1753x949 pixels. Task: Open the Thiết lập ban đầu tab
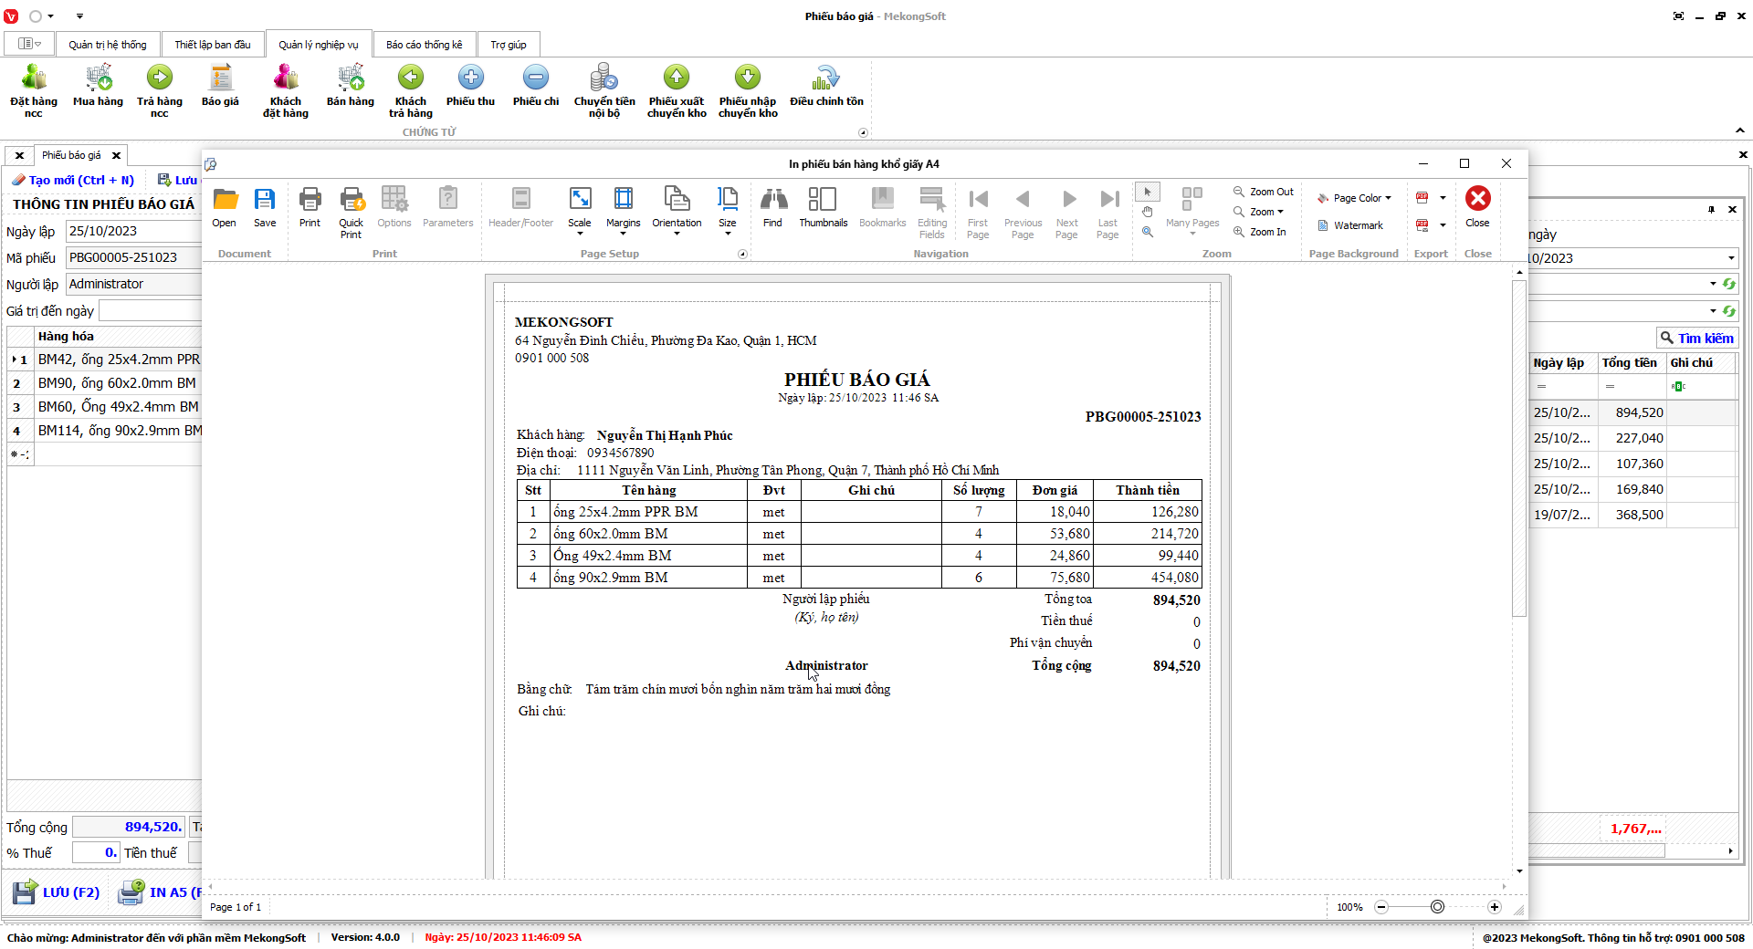pos(213,45)
